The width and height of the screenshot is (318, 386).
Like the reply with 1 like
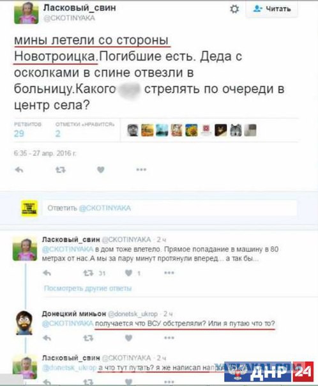coord(128,273)
